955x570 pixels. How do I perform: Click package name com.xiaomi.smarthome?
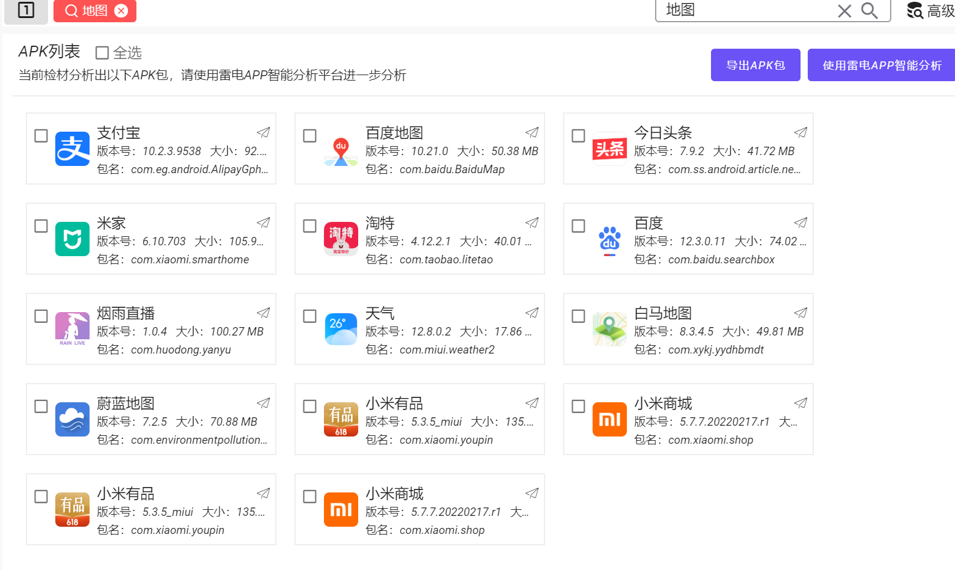(190, 260)
